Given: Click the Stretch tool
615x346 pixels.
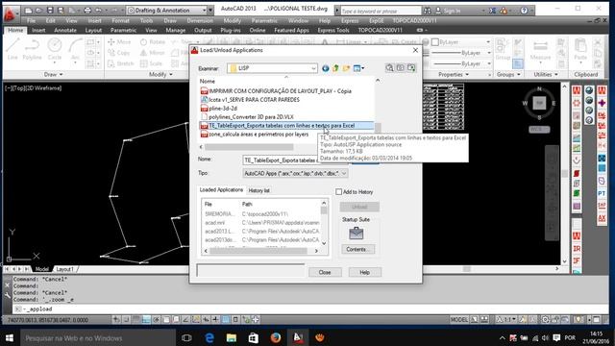Looking at the screenshot, I should pos(121,63).
